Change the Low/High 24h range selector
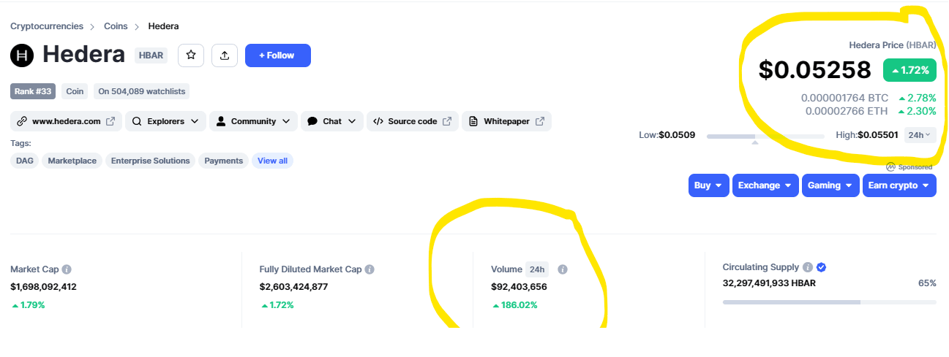This screenshot has height=357, width=949. [x=920, y=135]
